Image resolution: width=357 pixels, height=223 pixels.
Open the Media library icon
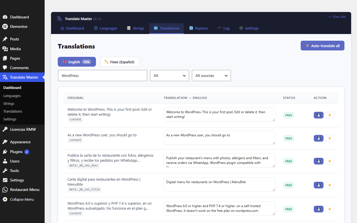pos(5,49)
